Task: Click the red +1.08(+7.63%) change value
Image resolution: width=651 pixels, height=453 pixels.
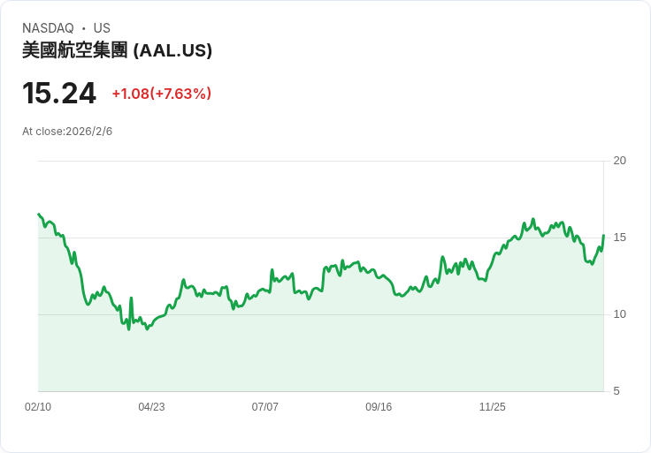Action: 161,94
